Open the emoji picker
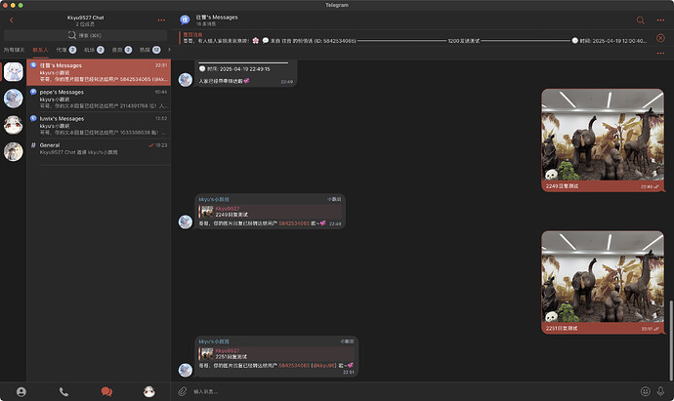The image size is (674, 401). [645, 391]
